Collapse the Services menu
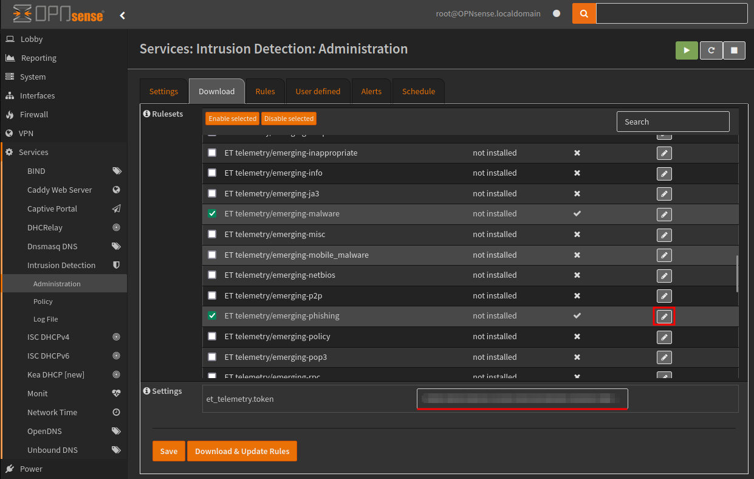Viewport: 754px width, 479px height. [64, 152]
